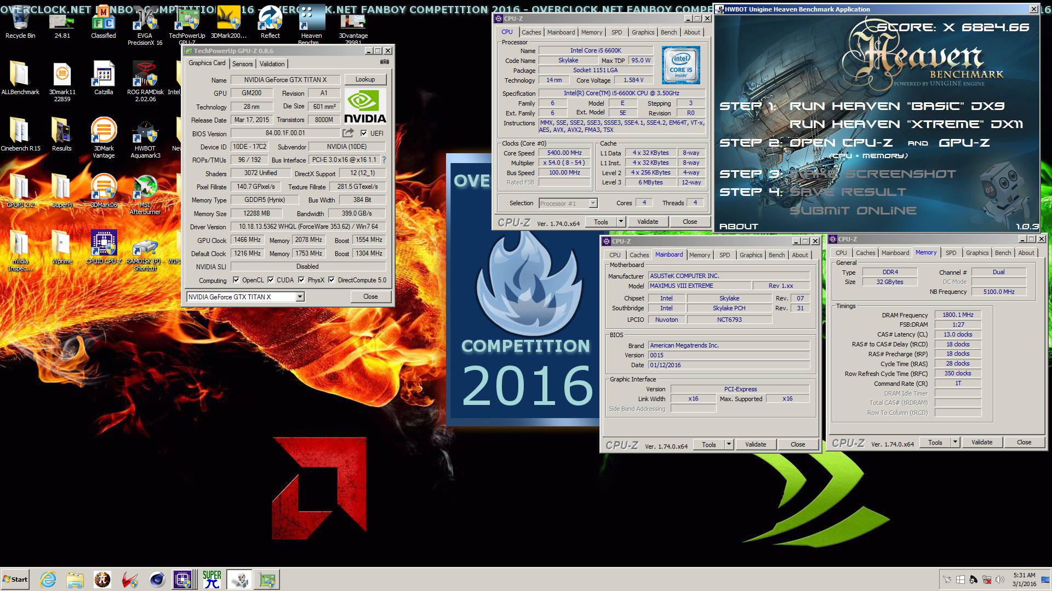The height and width of the screenshot is (591, 1052).
Task: Click Tools button in CPU-Z Memory window
Action: point(935,442)
